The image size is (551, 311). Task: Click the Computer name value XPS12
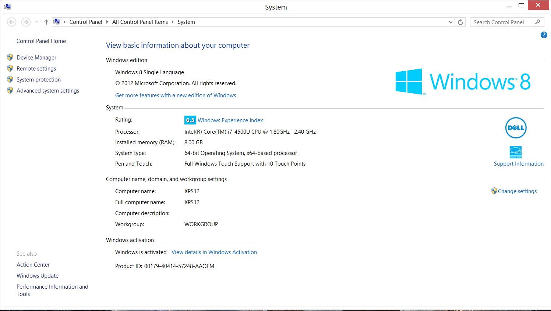192,191
